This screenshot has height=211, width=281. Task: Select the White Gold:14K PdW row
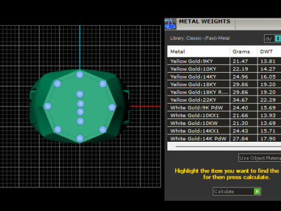(x=224, y=138)
